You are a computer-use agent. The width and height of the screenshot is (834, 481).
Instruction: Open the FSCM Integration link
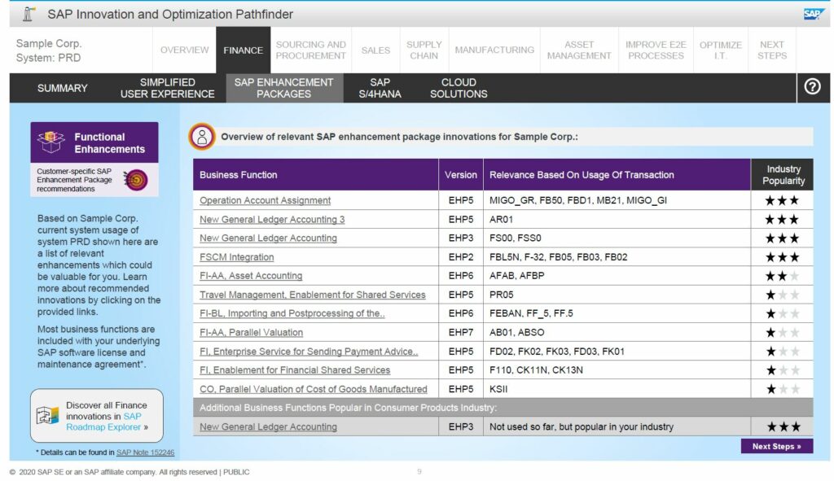point(237,257)
